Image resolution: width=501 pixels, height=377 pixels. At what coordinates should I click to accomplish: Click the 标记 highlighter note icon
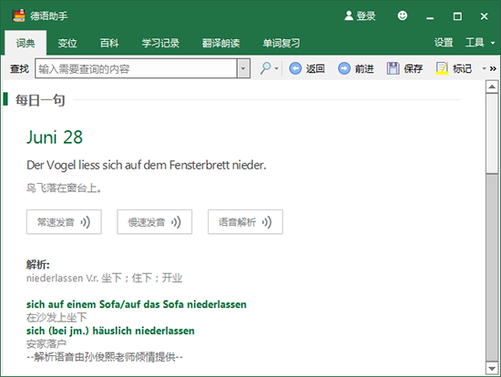click(x=442, y=68)
